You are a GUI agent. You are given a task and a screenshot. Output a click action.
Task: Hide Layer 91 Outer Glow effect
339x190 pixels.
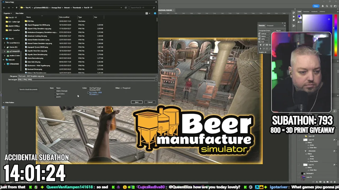click(x=309, y=170)
